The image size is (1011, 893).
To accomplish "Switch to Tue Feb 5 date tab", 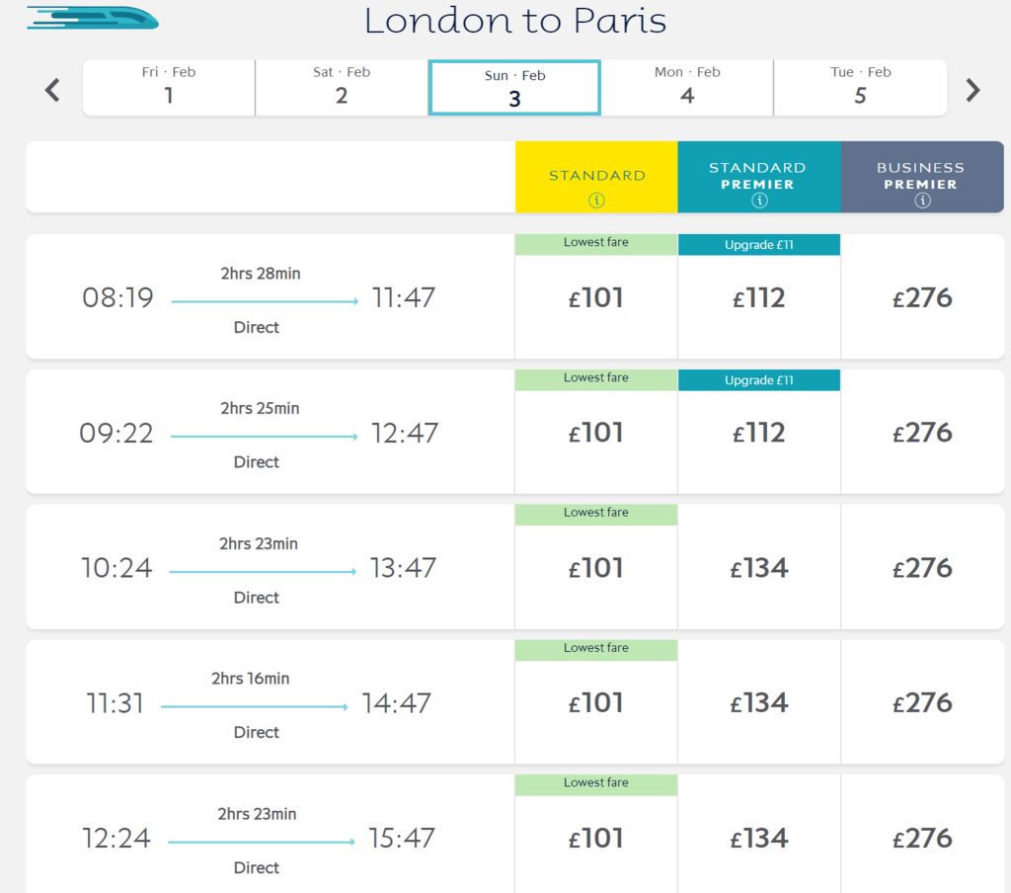I will (x=860, y=88).
